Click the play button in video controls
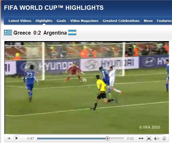The width and height of the screenshot is (172, 143). click(16, 138)
